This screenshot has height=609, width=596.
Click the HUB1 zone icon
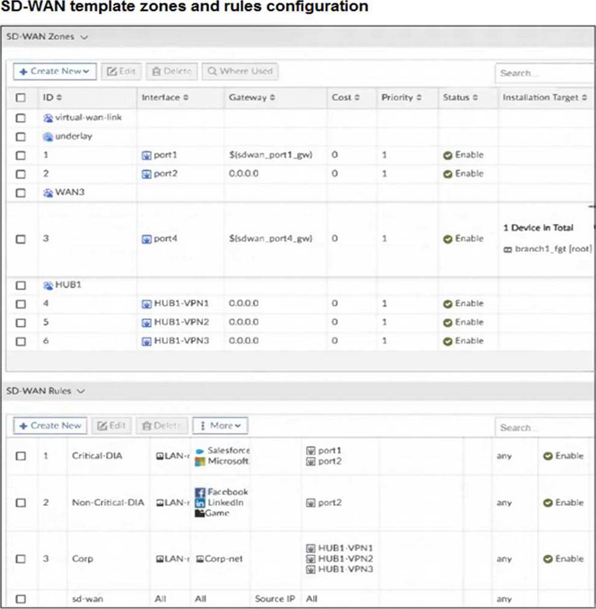coord(48,285)
